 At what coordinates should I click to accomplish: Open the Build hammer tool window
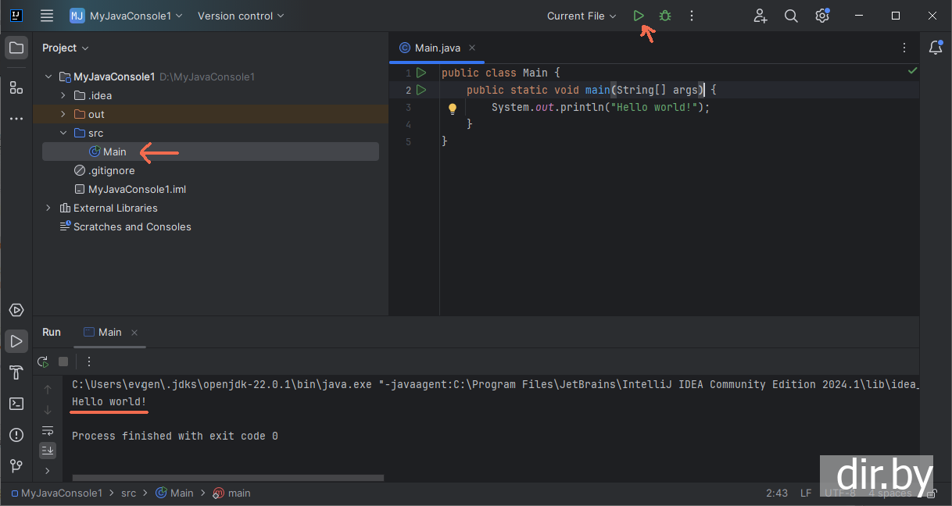16,372
